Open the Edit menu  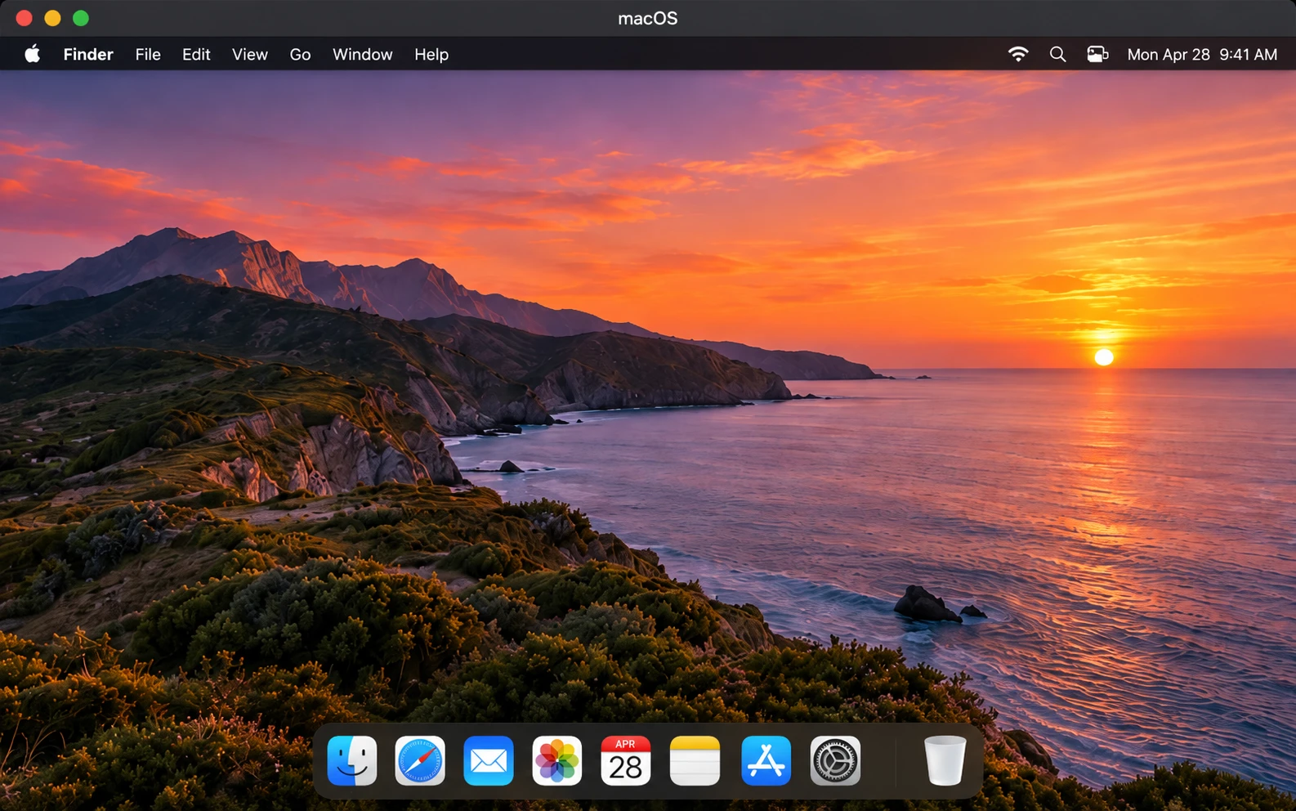click(196, 54)
